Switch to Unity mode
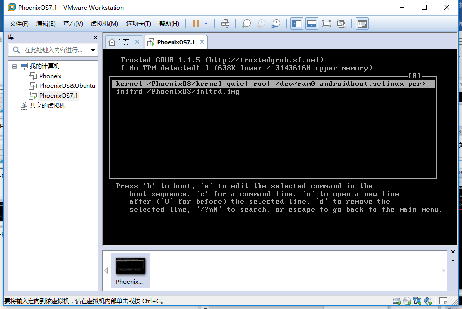Viewport: 462px width, 309px height. click(x=341, y=24)
